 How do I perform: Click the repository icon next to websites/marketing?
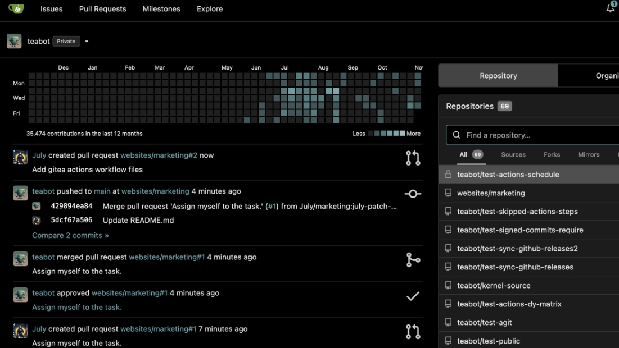(448, 193)
